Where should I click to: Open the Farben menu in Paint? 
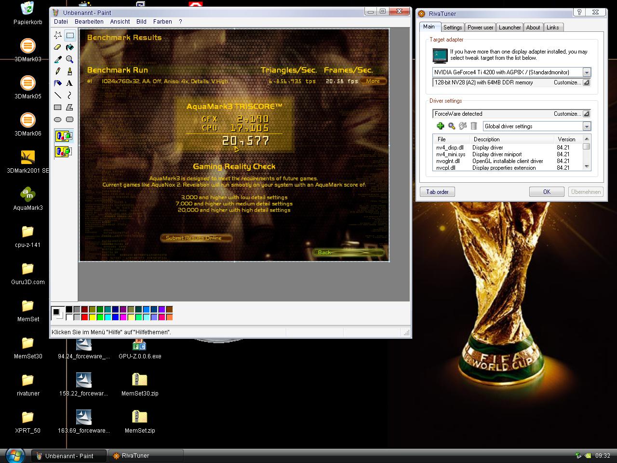pyautogui.click(x=162, y=22)
